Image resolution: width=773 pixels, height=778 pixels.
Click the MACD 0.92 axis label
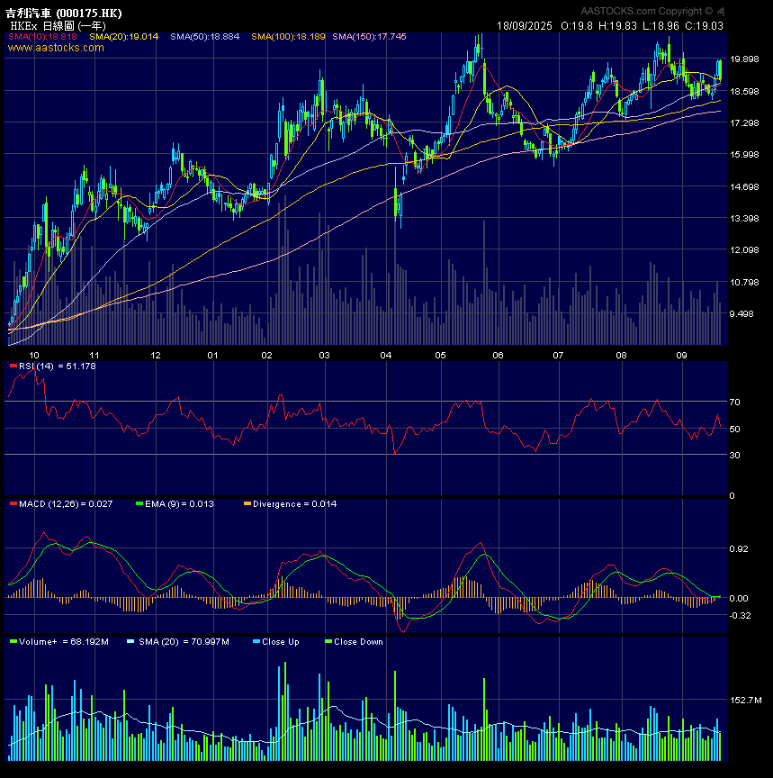tap(739, 548)
